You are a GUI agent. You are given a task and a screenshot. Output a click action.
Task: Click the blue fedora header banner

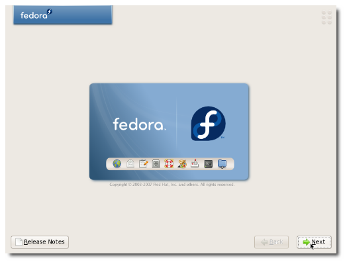(63, 15)
